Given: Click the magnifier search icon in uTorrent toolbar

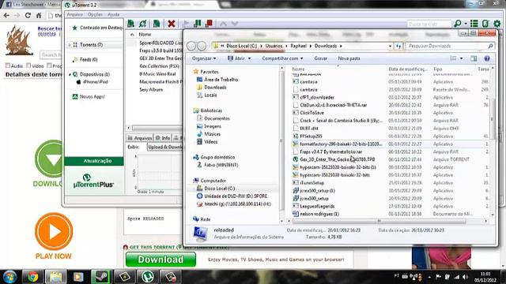Looking at the screenshot, I should click(x=457, y=24).
